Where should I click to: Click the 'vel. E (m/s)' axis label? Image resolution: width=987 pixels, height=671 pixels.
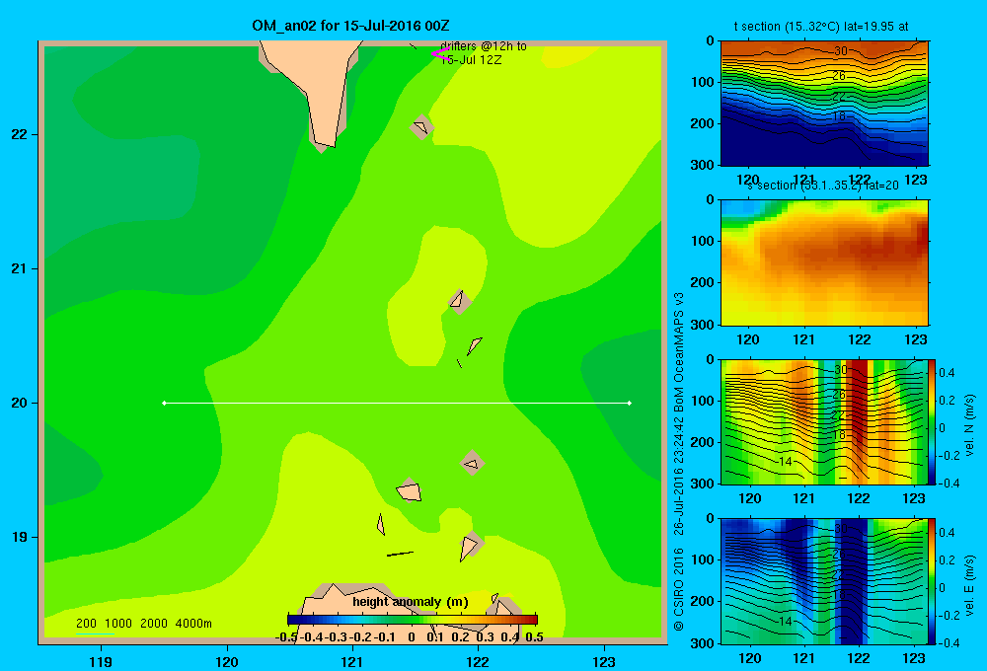point(969,585)
